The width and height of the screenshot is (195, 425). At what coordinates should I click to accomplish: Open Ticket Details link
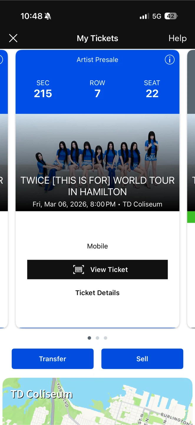97,293
